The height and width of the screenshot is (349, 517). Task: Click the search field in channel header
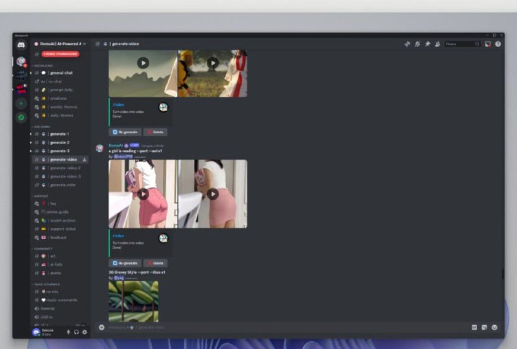click(x=462, y=44)
